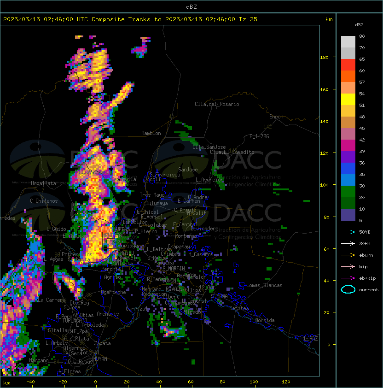Viewport: 383px width, 388px height.
Task: Click the C_Chilenos map label
Action: pyautogui.click(x=44, y=201)
